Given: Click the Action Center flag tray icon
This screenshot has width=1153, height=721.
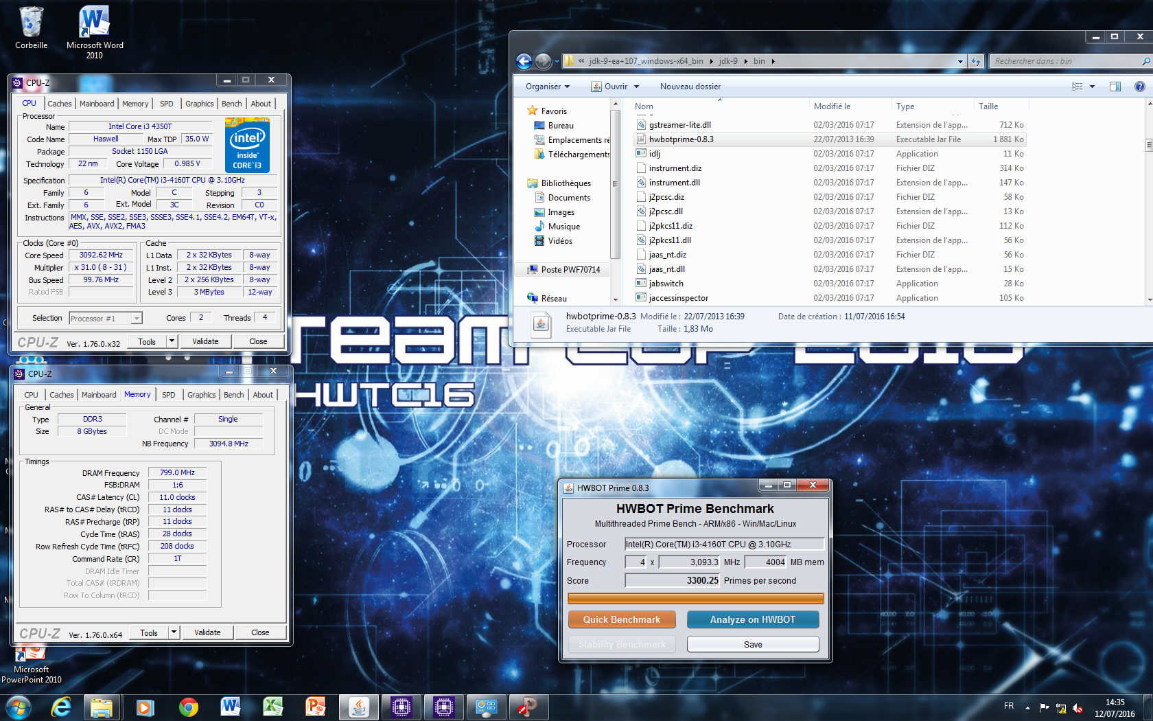Looking at the screenshot, I should point(1045,707).
